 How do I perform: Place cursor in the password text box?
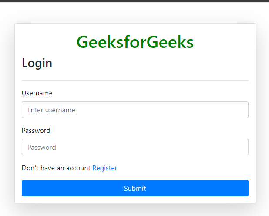tap(135, 147)
